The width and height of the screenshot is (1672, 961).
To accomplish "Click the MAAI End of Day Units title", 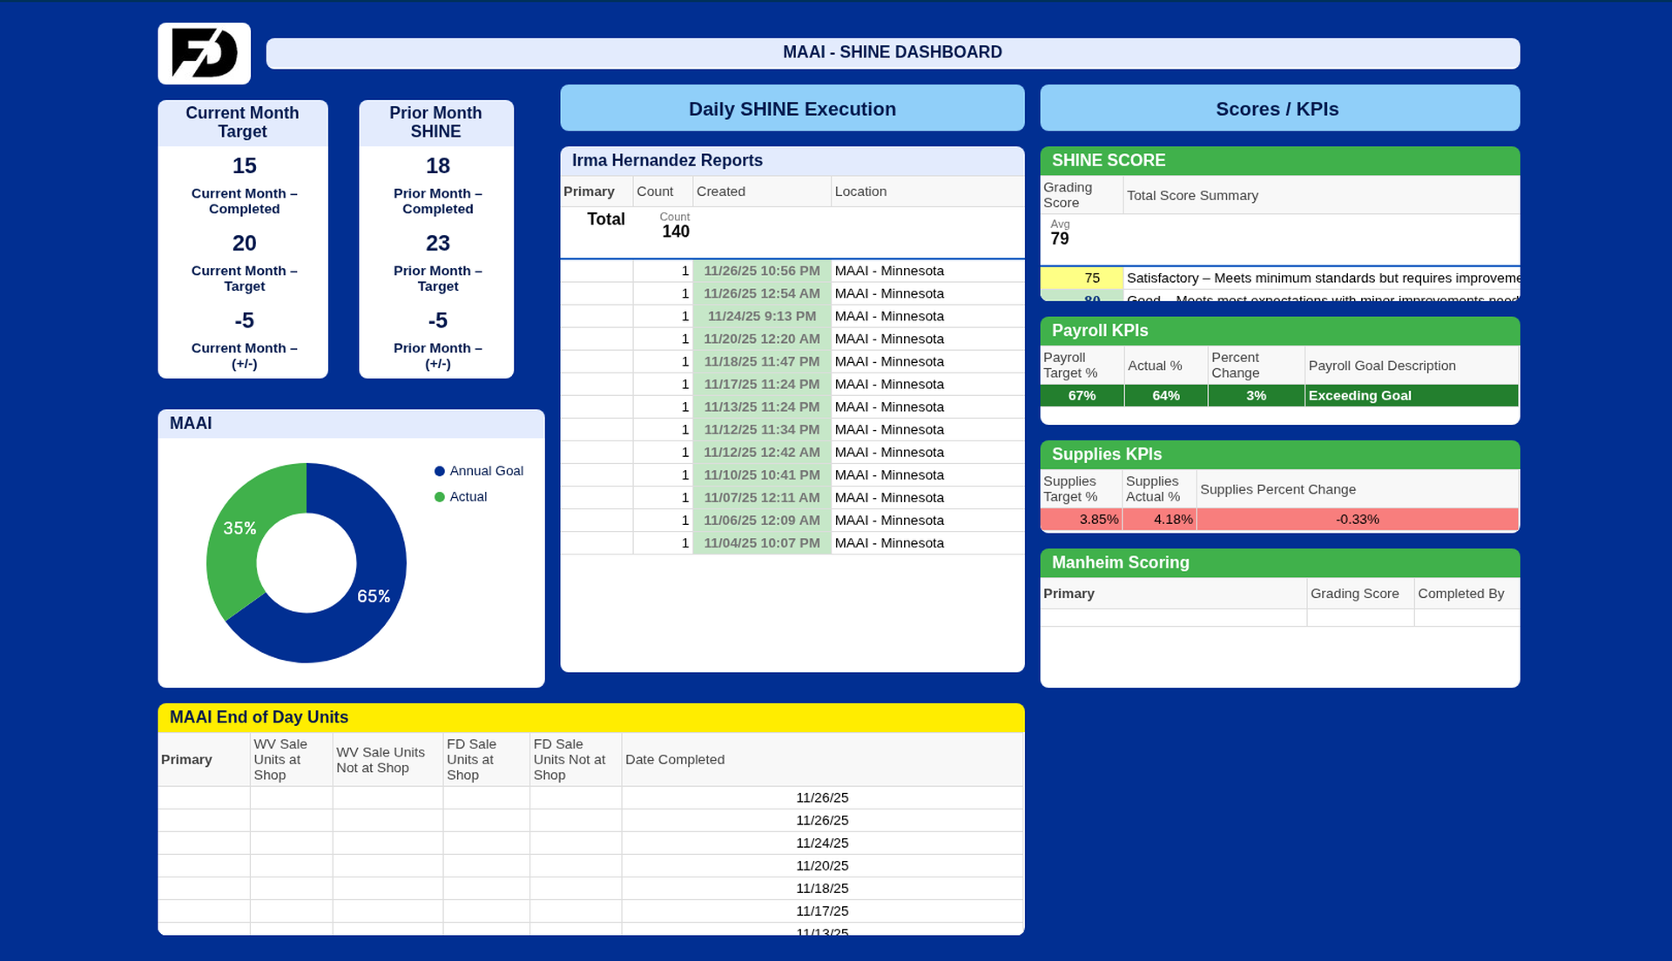I will click(x=259, y=717).
